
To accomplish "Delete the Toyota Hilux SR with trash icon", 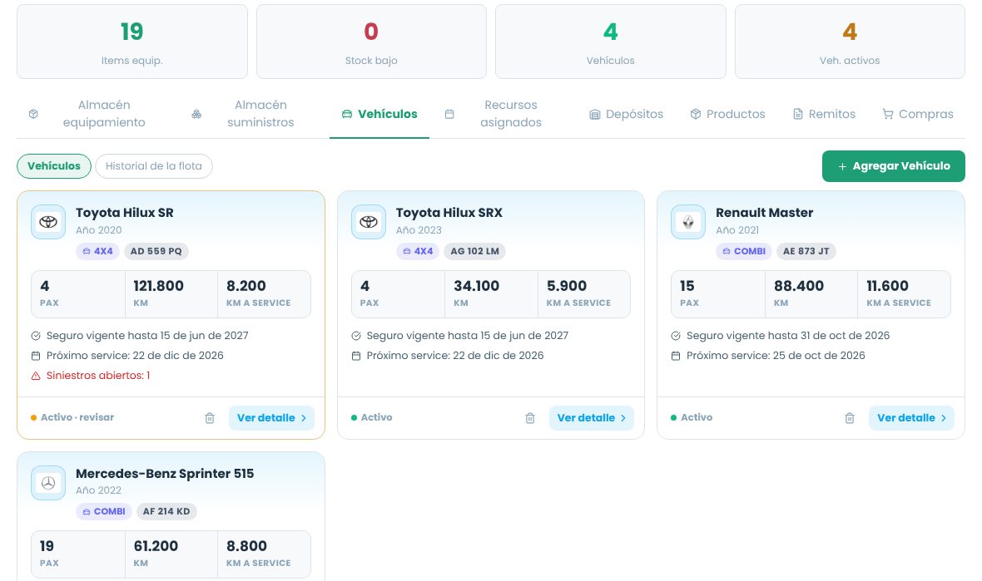I will click(210, 418).
